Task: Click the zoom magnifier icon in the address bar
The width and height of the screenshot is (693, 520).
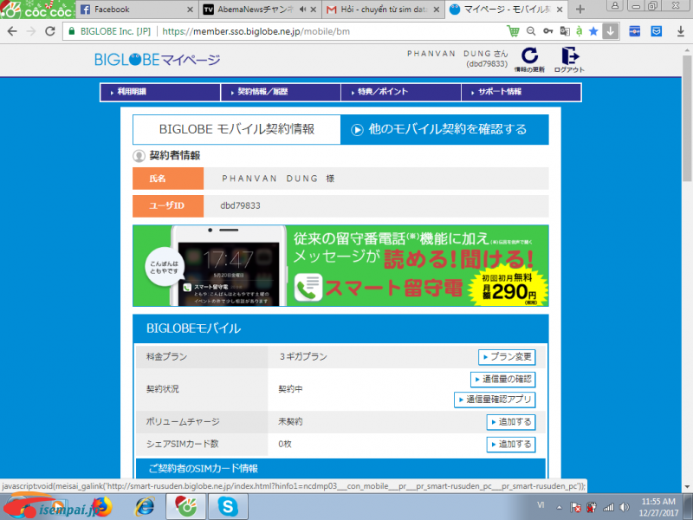Action: pos(531,30)
